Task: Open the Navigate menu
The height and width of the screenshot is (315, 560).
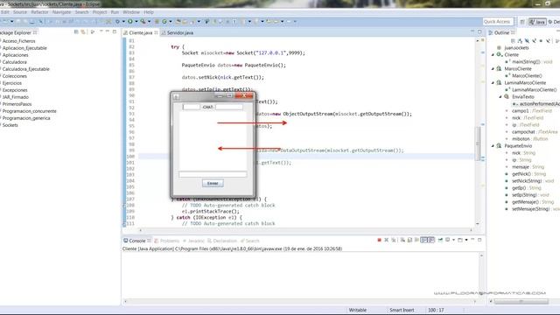Action: click(x=61, y=12)
